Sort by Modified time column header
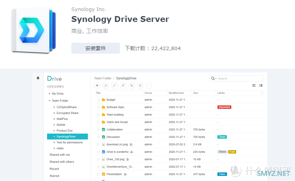The width and height of the screenshot is (295, 181). point(176,93)
